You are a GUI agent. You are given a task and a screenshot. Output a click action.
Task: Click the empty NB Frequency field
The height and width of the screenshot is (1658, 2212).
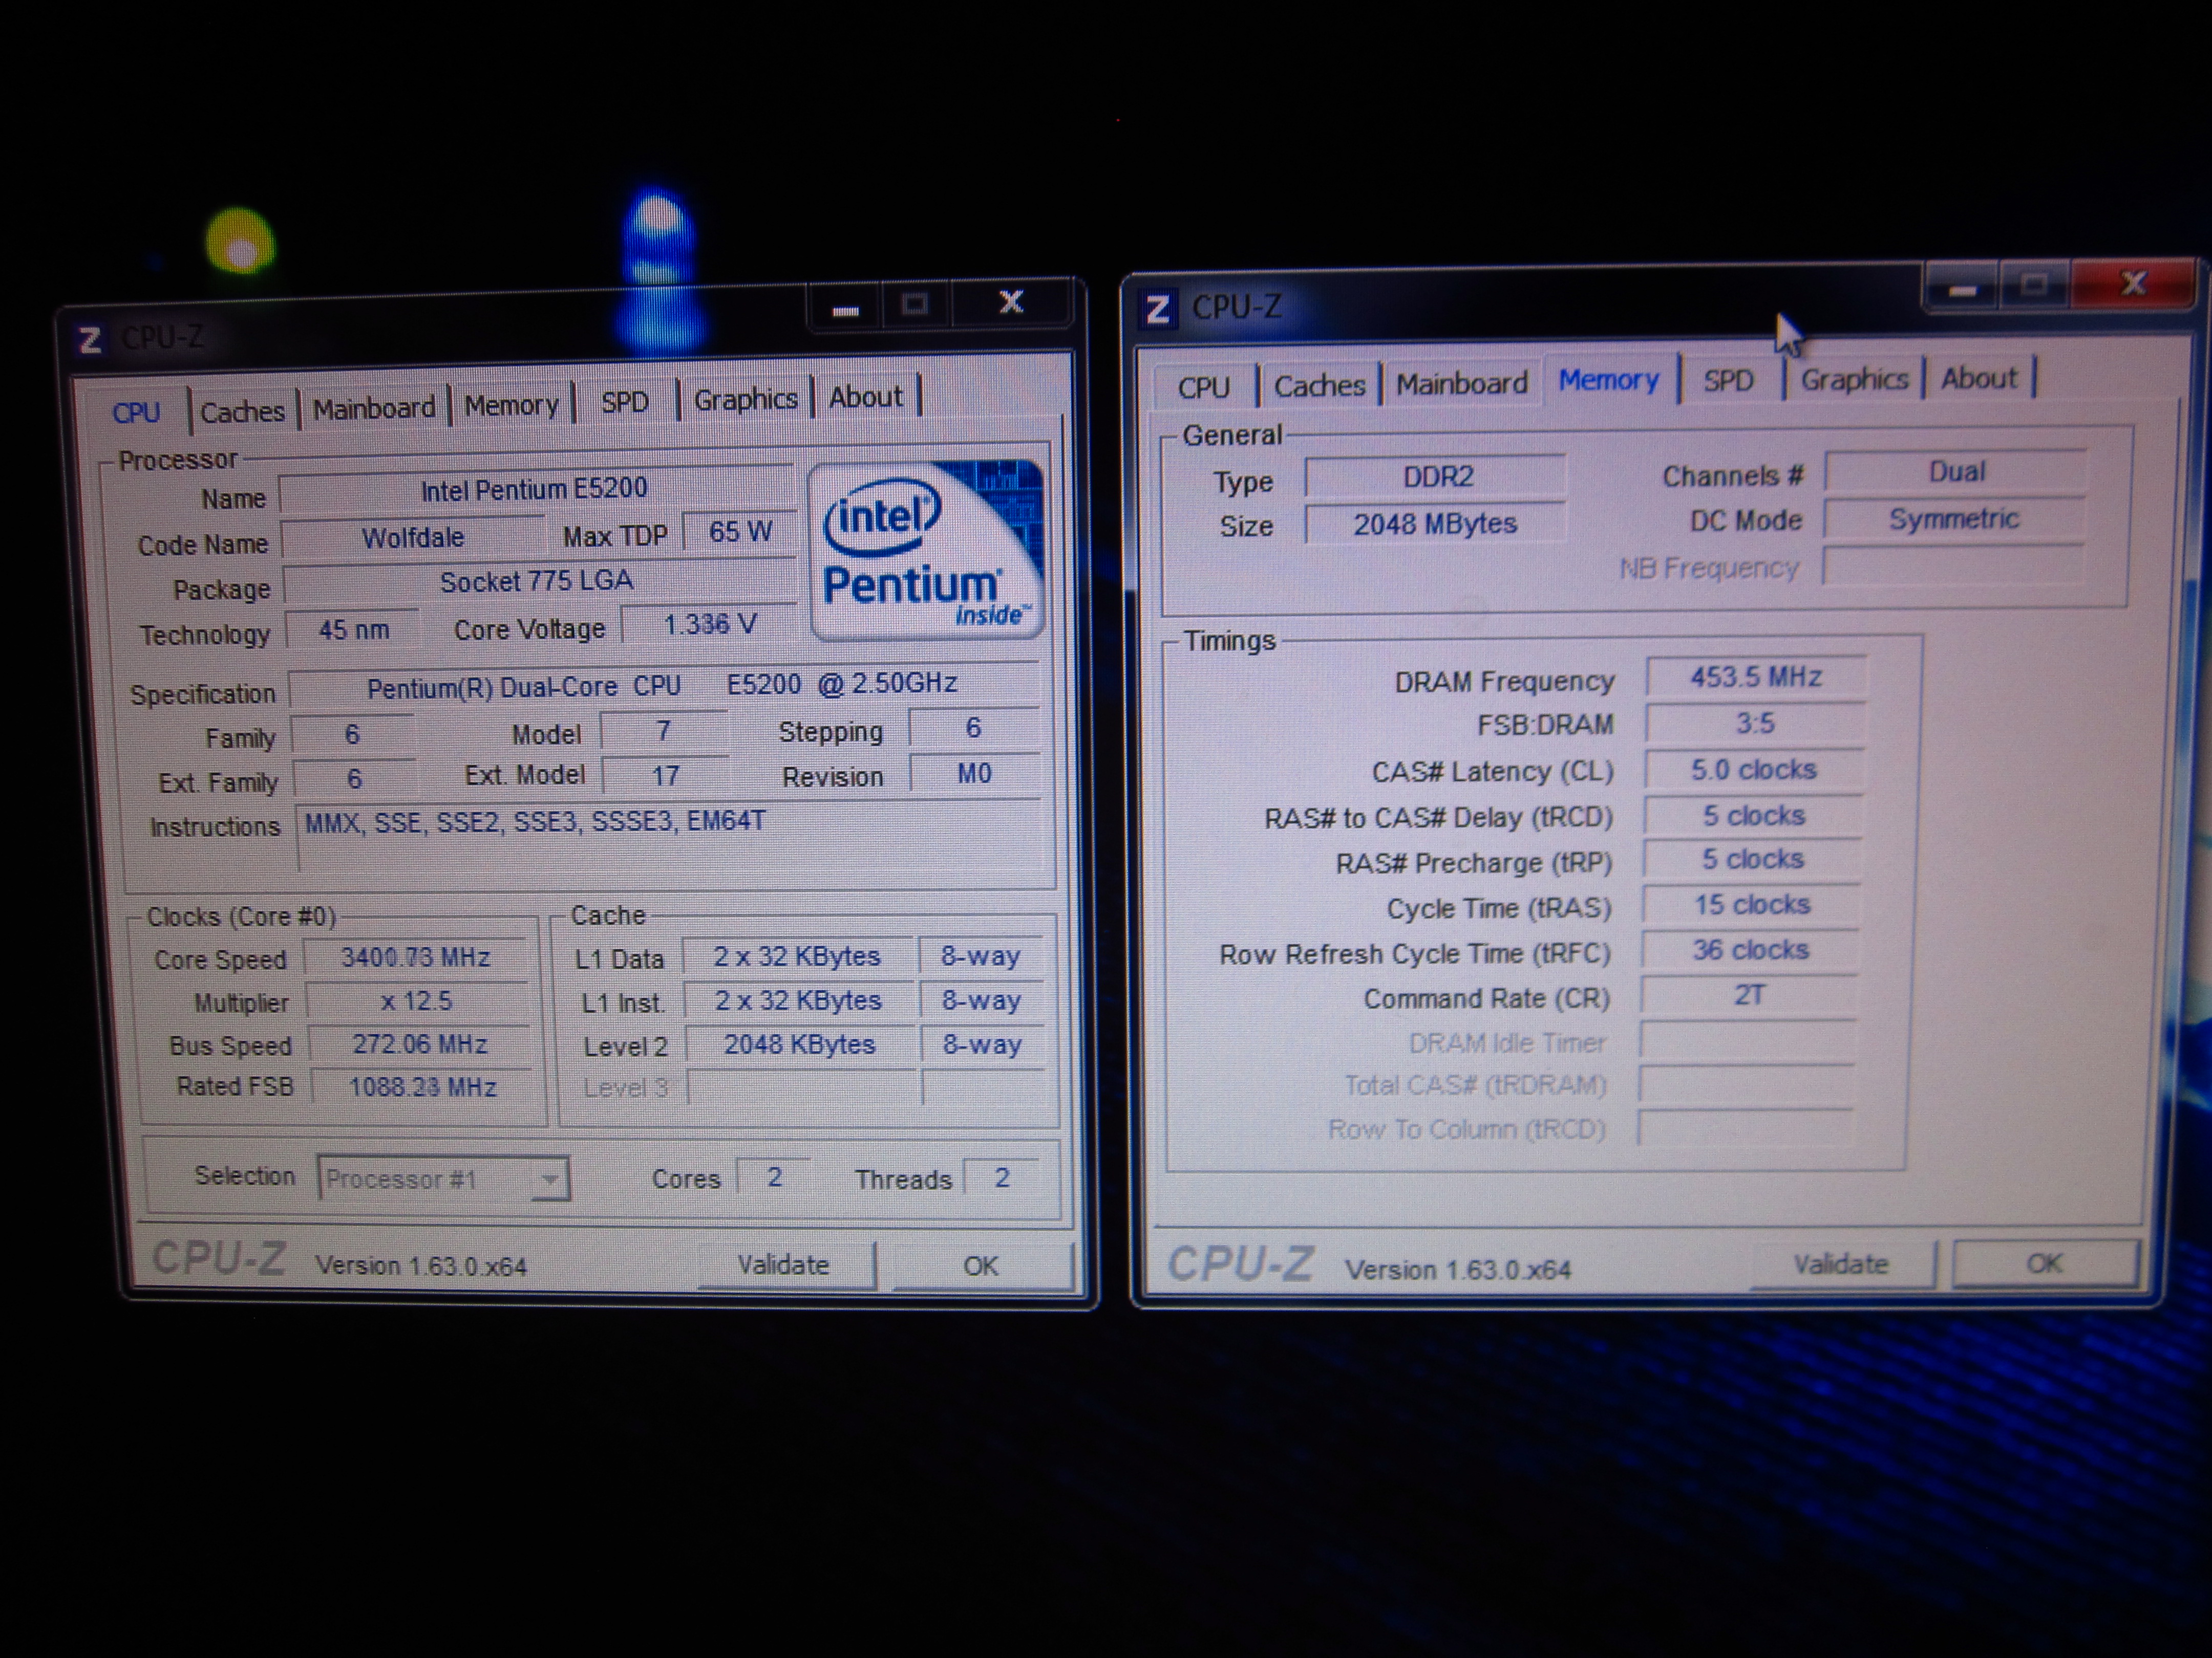[1953, 566]
